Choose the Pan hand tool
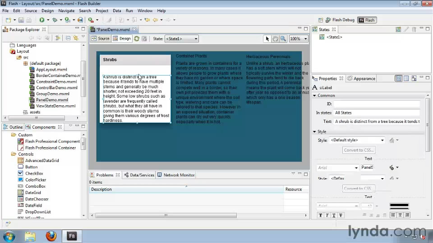This screenshot has height=243, width=433. click(275, 39)
